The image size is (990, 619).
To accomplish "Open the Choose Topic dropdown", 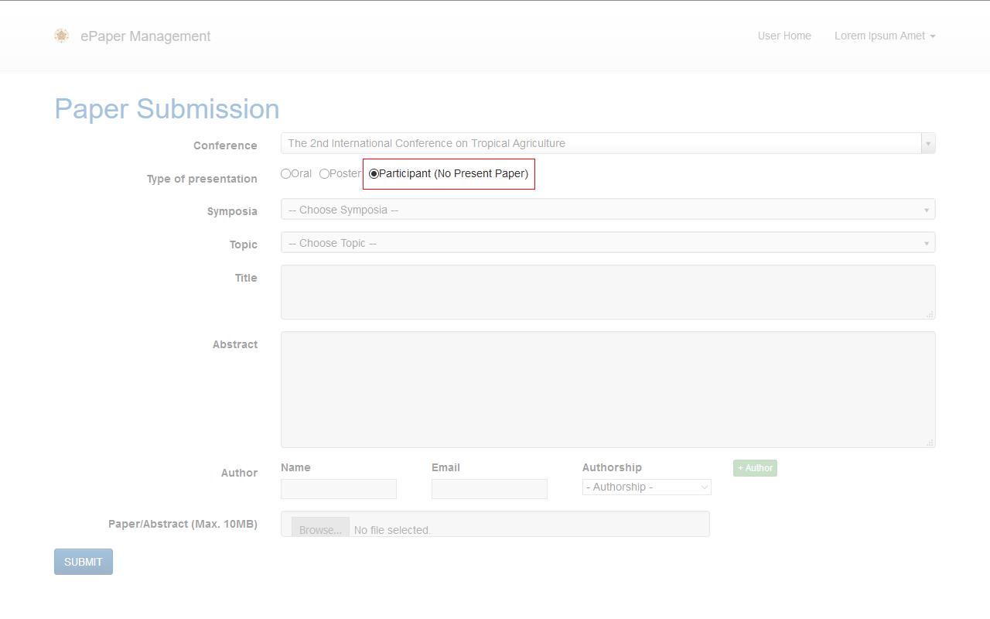I will pos(607,243).
